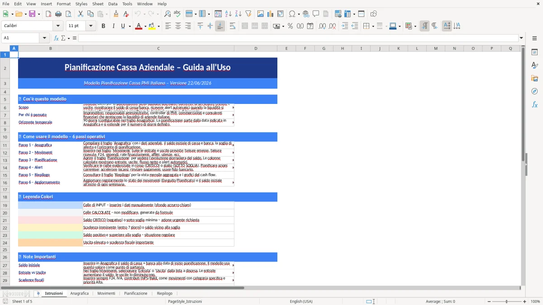Toggle Center Horizontally alignment
The height and width of the screenshot is (305, 543).
click(x=178, y=26)
